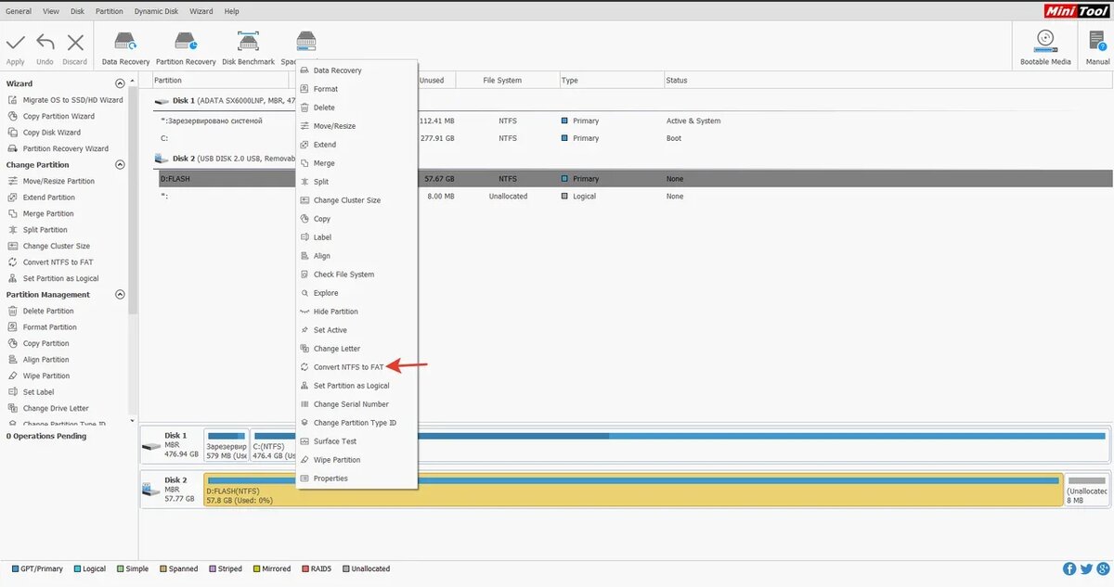Viewport: 1114px width, 587px height.
Task: Click Disk 2 MBR label in disk map
Action: pos(172,490)
